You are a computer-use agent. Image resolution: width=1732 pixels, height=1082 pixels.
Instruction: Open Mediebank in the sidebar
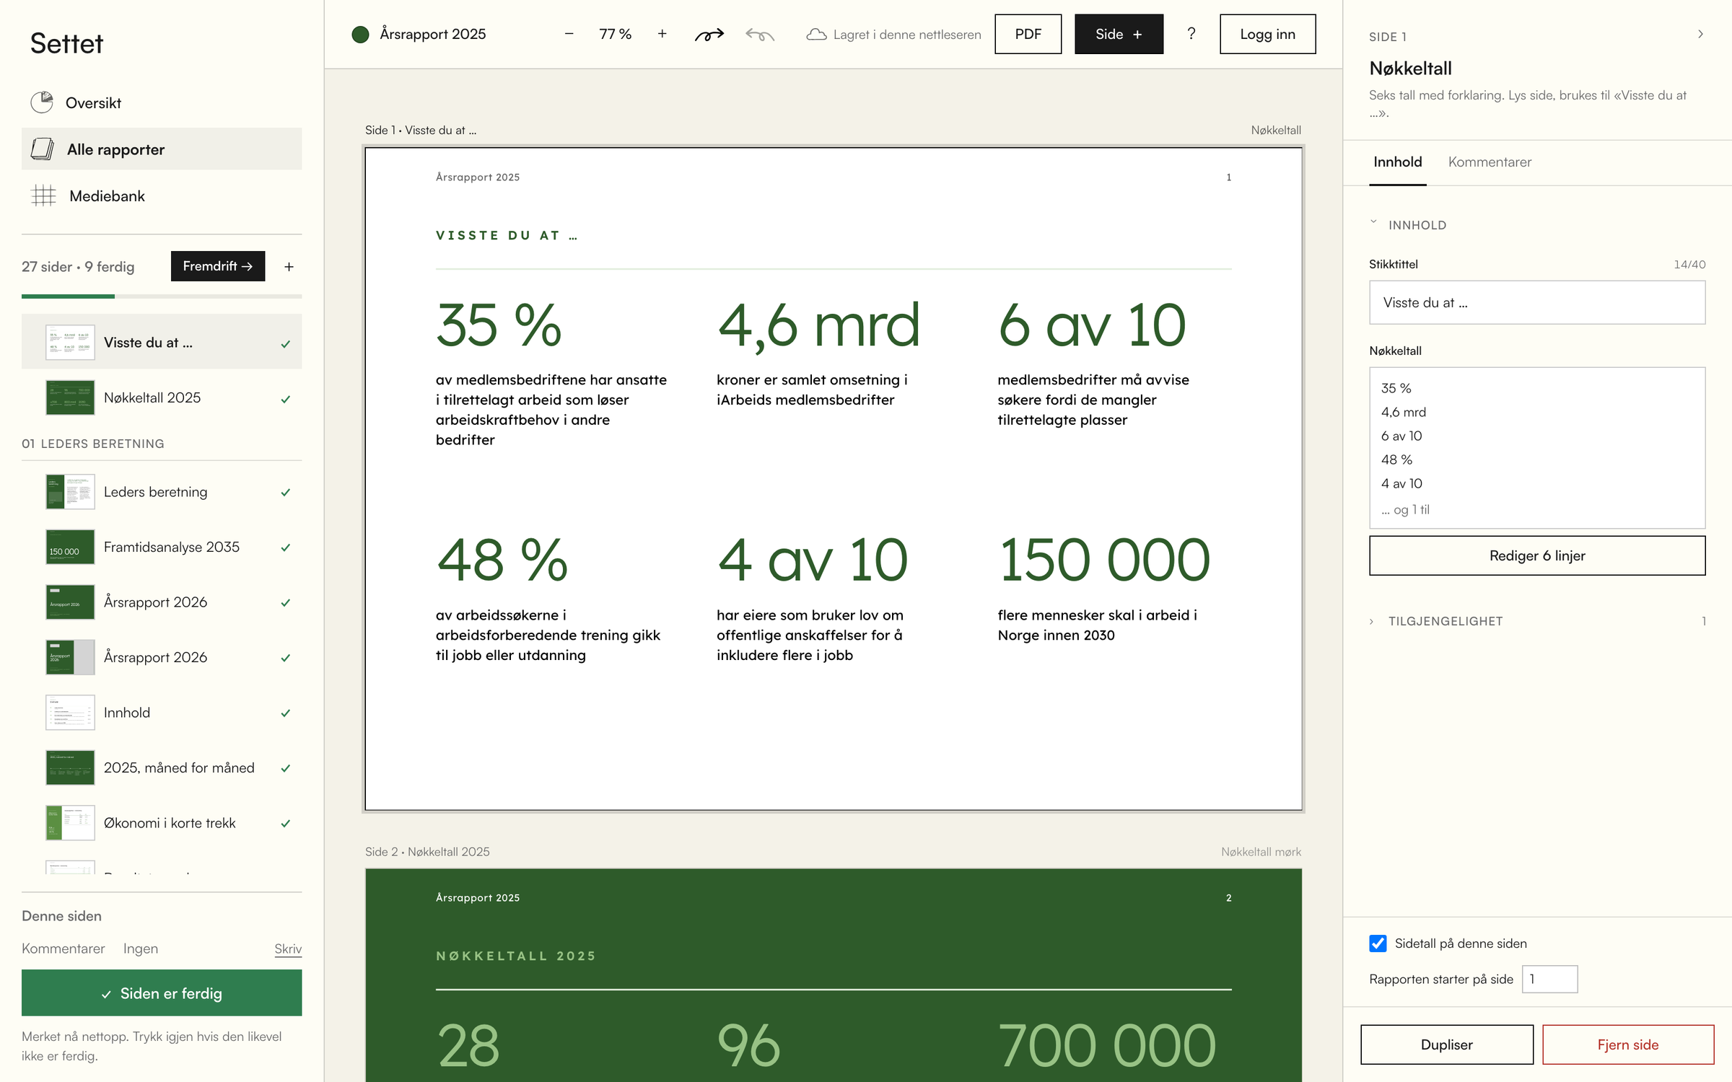point(162,195)
